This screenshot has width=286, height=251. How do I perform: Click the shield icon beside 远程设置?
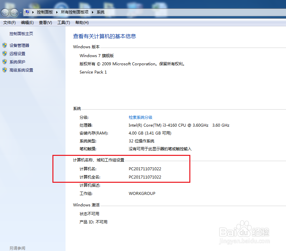5,53
